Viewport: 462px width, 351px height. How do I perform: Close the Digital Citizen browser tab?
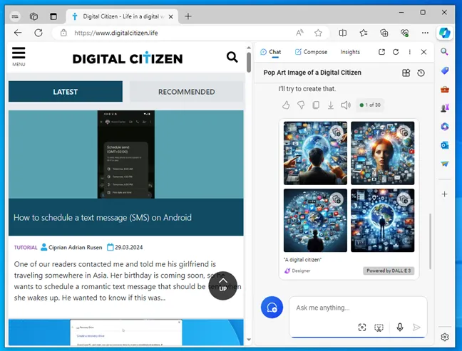pos(170,16)
